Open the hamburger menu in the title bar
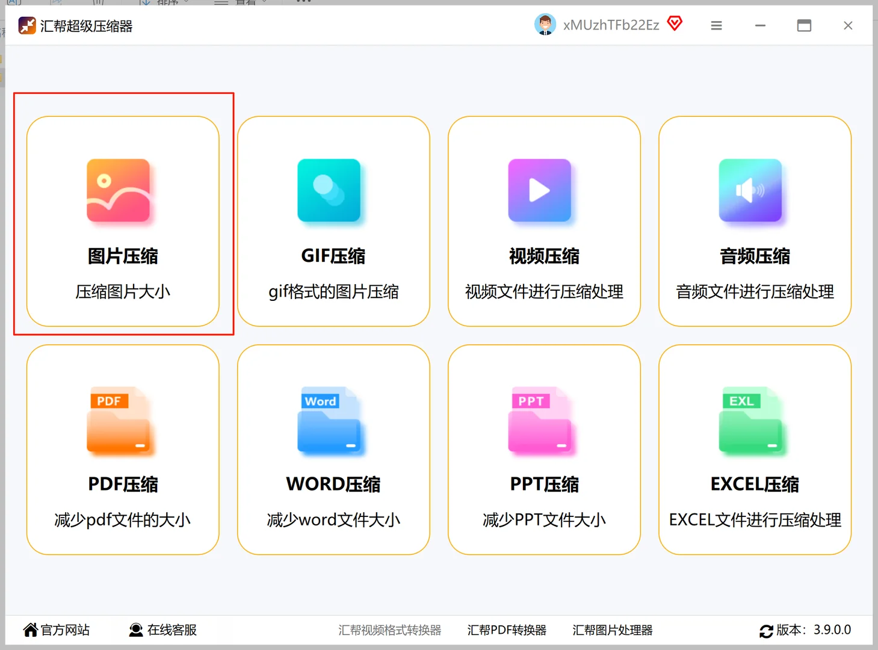Viewport: 878px width, 650px height. [716, 25]
